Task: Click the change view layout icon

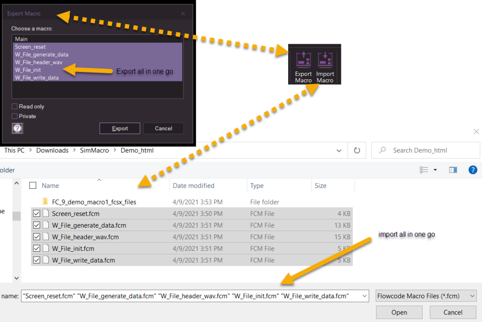Action: click(424, 170)
